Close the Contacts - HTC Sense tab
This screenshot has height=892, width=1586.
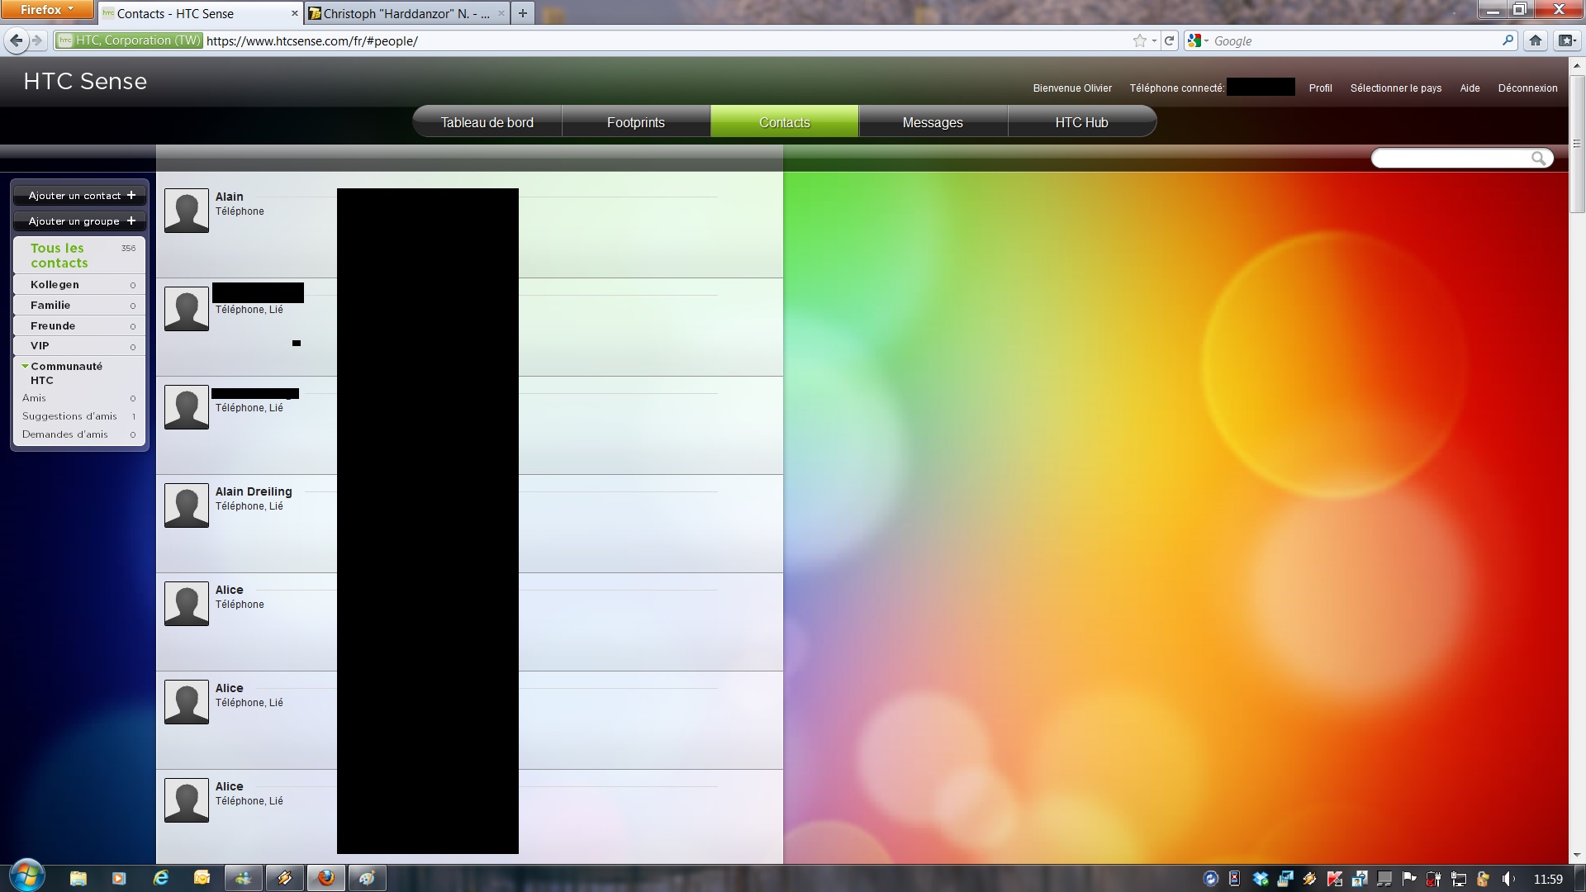tap(295, 13)
